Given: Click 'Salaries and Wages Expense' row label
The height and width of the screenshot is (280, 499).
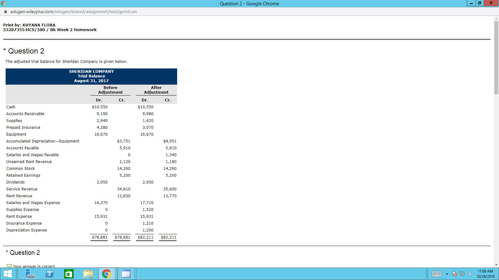Looking at the screenshot, I should (33, 203).
